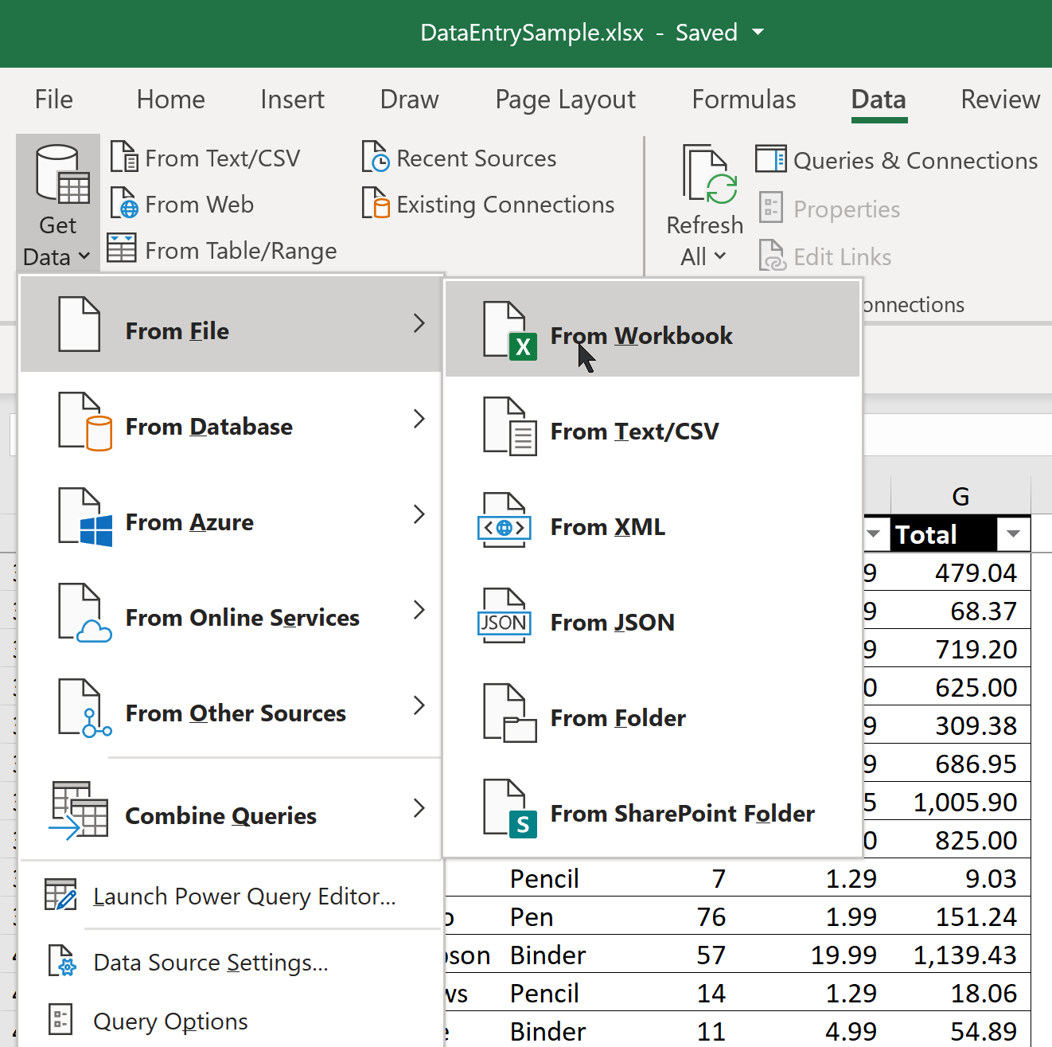The image size is (1052, 1047).
Task: Select Launch Power Query Editor
Action: click(231, 896)
